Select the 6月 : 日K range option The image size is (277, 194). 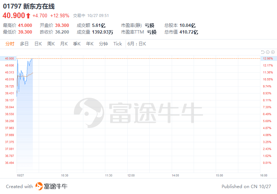(x=137, y=44)
